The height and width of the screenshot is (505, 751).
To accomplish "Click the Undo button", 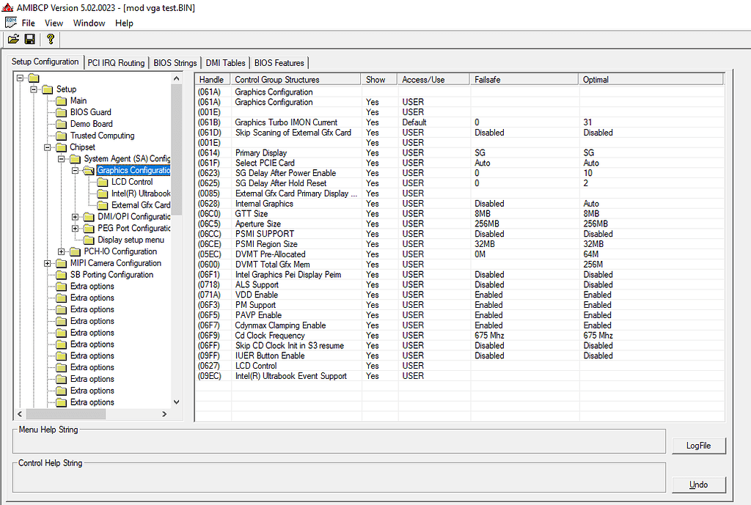I will tap(698, 484).
